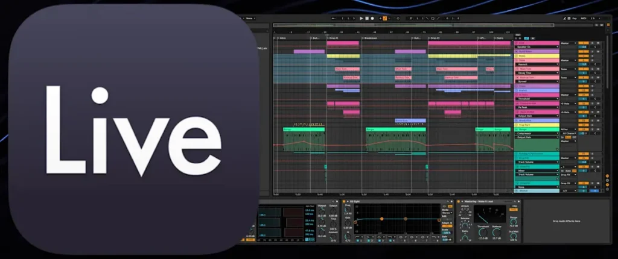Screen dimensions: 618x259
Task: Toggle the Clip button in Mastering
Action: click(x=514, y=210)
